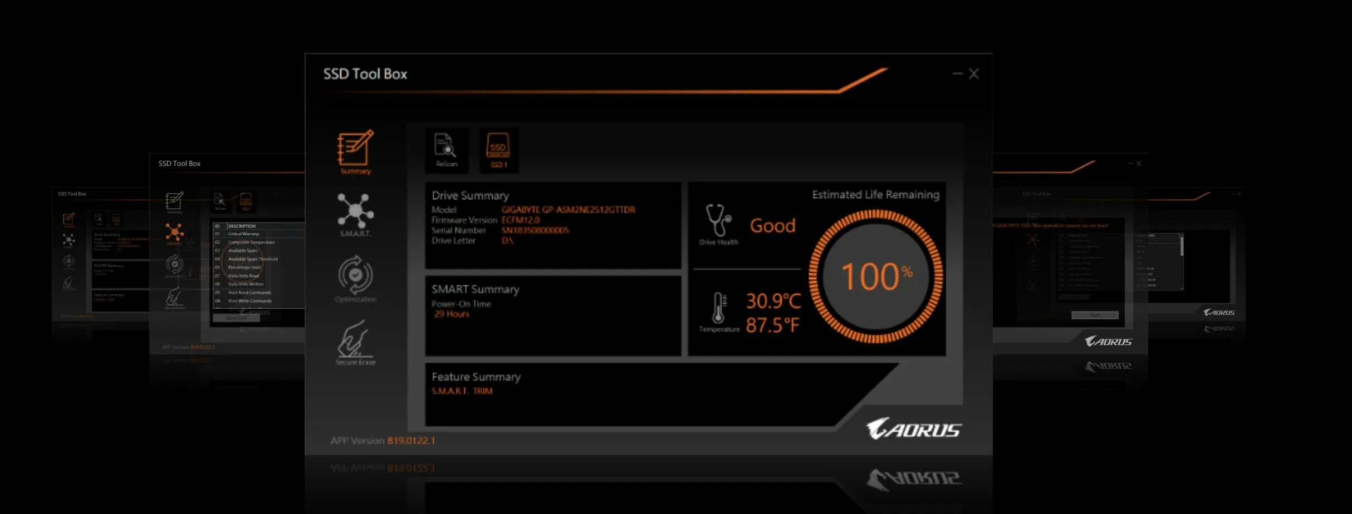Image resolution: width=1352 pixels, height=514 pixels.
Task: Click the S.M.A.R.T. TRIM feature text
Action: coord(462,391)
